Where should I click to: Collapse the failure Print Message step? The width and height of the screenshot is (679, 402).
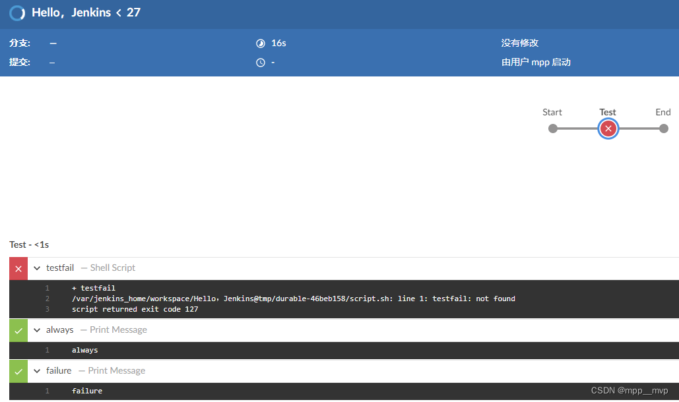(37, 371)
